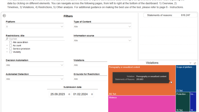Expand the Account tree node chevron
This screenshot has width=199, height=112.
[x=7, y=45]
